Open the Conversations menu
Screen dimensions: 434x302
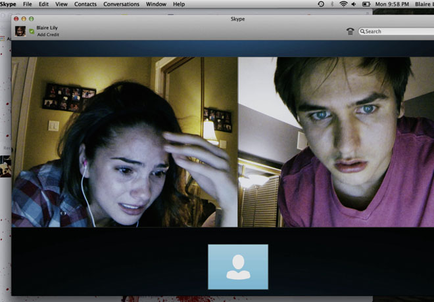click(x=121, y=4)
